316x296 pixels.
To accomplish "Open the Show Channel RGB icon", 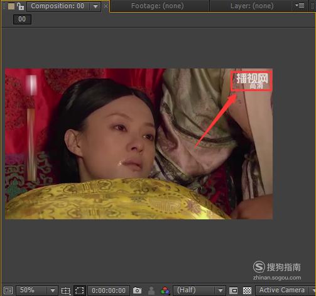I will pyautogui.click(x=165, y=290).
